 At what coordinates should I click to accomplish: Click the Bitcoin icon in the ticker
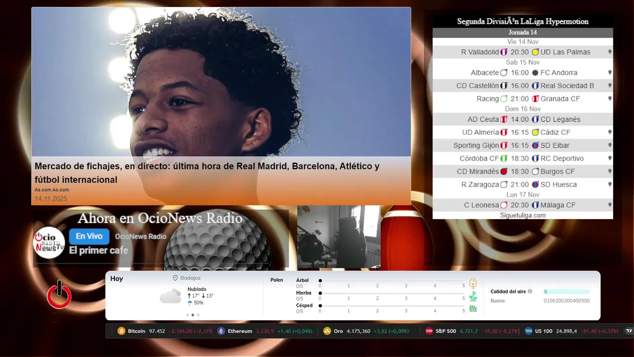(x=121, y=331)
